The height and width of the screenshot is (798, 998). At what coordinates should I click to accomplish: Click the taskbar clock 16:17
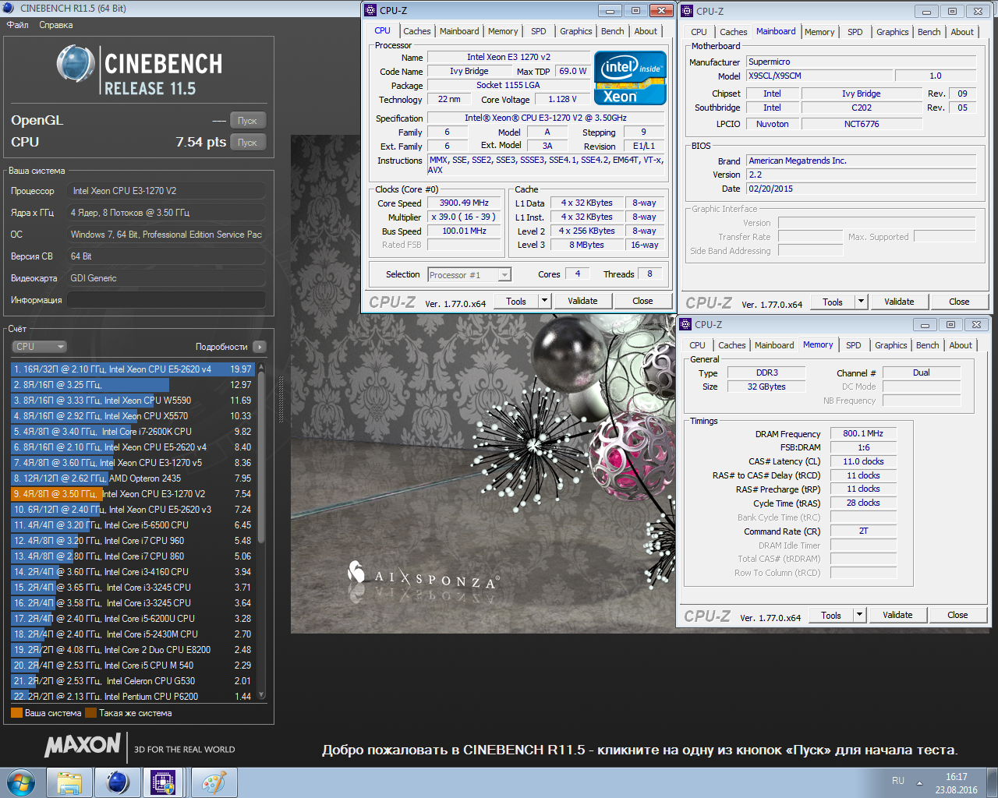[957, 777]
